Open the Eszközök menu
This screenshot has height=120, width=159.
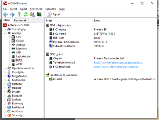tap(51, 9)
